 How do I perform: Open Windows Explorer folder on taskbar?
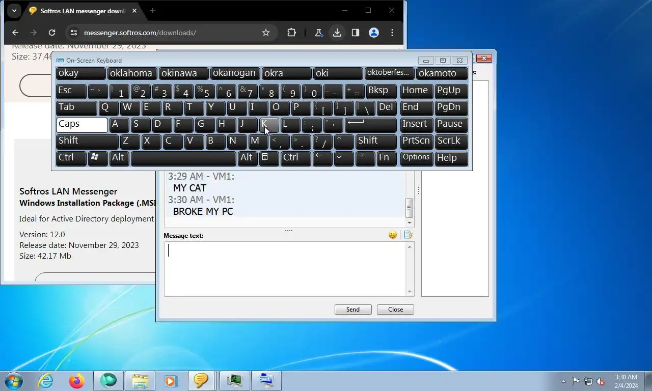pyautogui.click(x=140, y=381)
